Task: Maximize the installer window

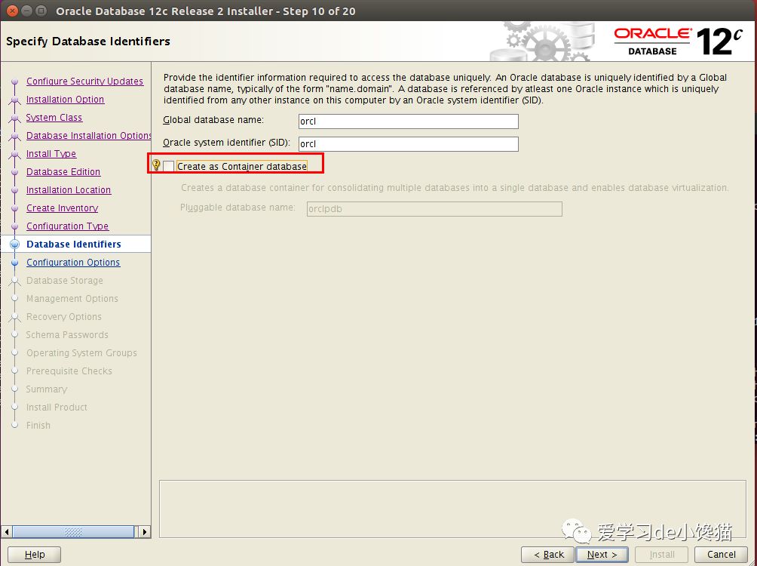Action: click(41, 11)
